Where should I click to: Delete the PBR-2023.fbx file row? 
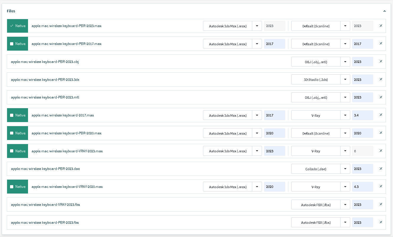point(381,222)
